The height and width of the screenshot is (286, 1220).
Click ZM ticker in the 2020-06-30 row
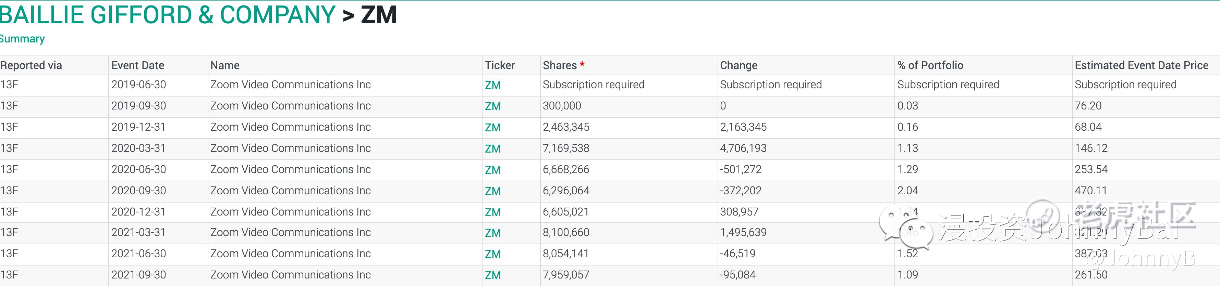click(x=492, y=170)
